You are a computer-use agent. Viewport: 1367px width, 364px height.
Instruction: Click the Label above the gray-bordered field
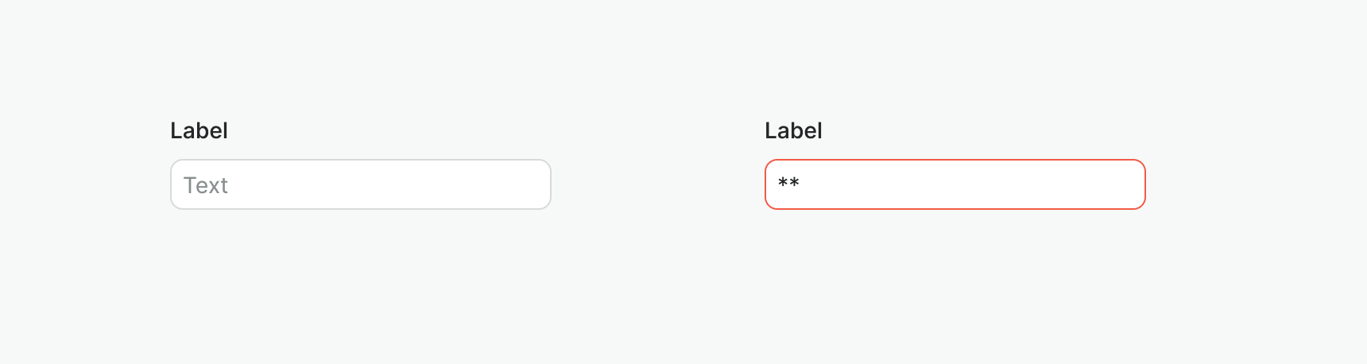pos(199,130)
